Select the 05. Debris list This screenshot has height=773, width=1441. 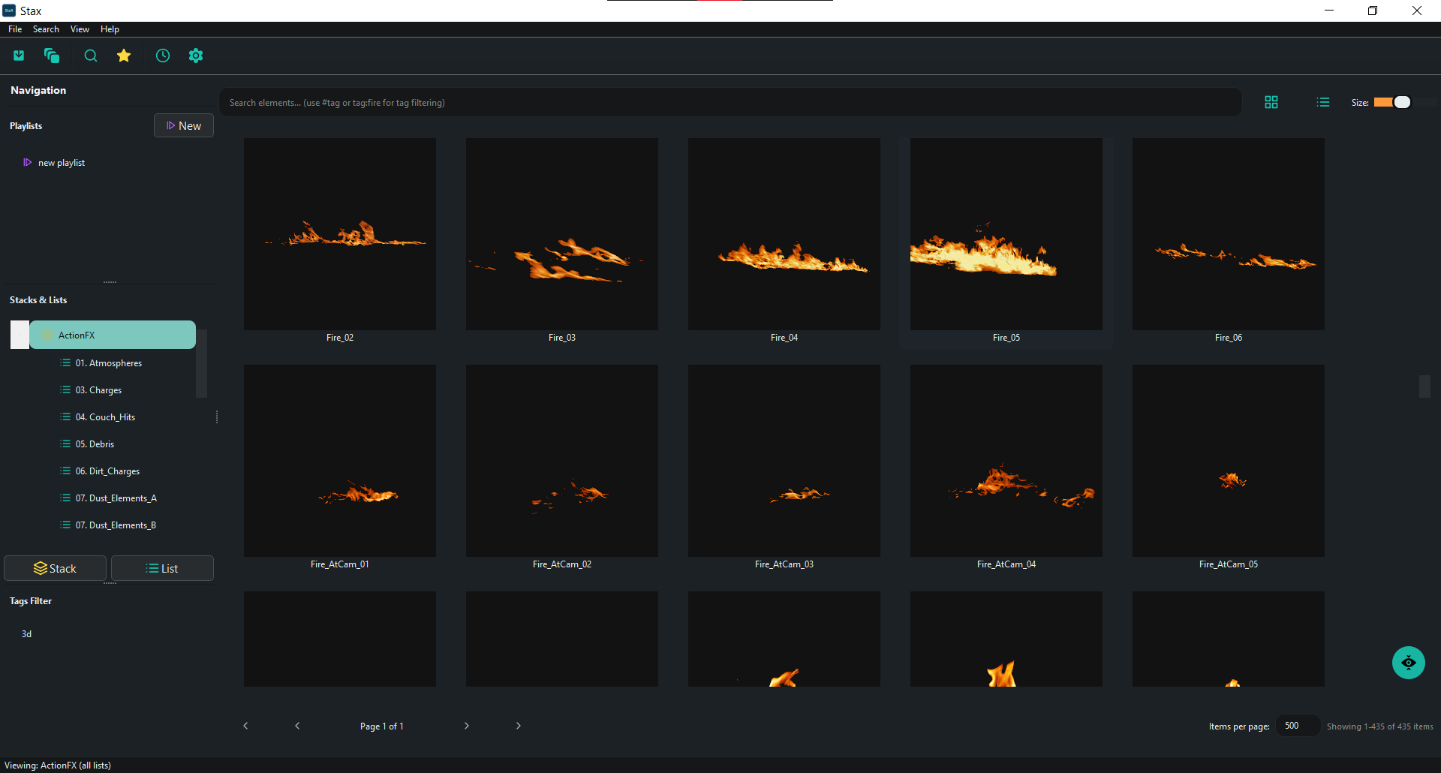[x=95, y=444]
